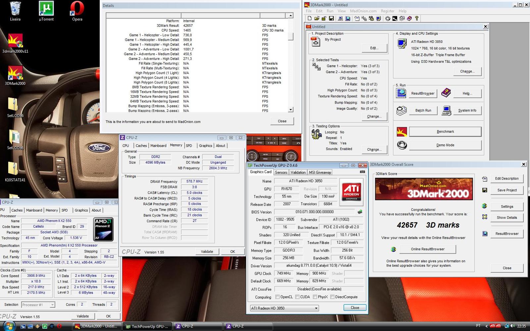Image resolution: width=530 pixels, height=331 pixels.
Task: Open the MSI Giveaway tab in GPU-Z
Action: click(x=320, y=172)
